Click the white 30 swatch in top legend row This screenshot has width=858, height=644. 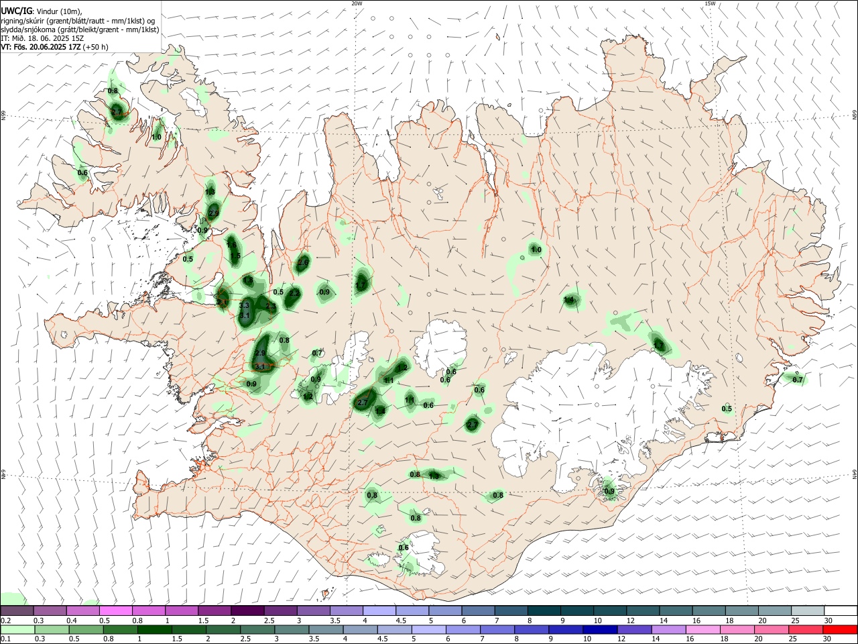coord(840,610)
